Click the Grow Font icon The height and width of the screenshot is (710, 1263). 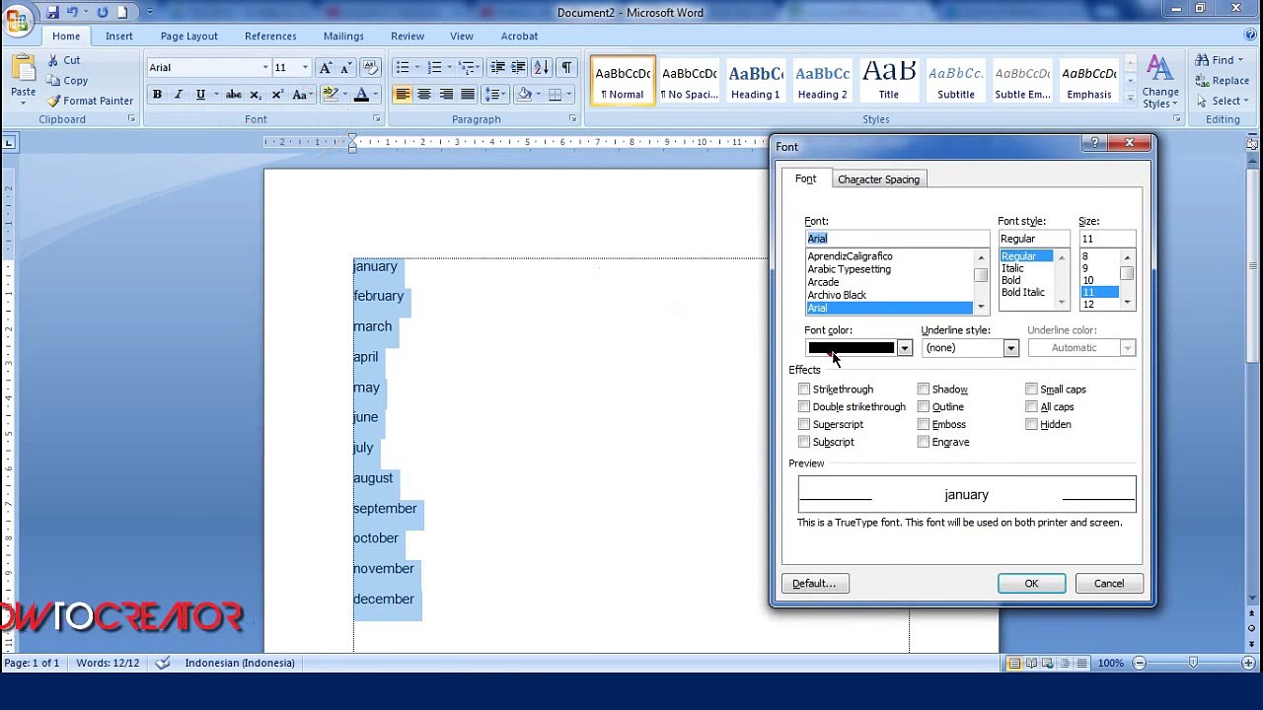[x=325, y=67]
